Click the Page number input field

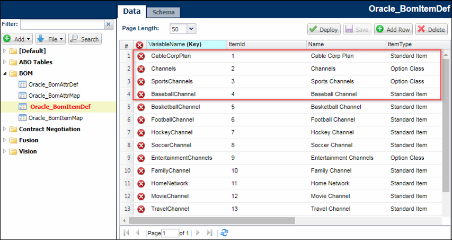point(170,233)
